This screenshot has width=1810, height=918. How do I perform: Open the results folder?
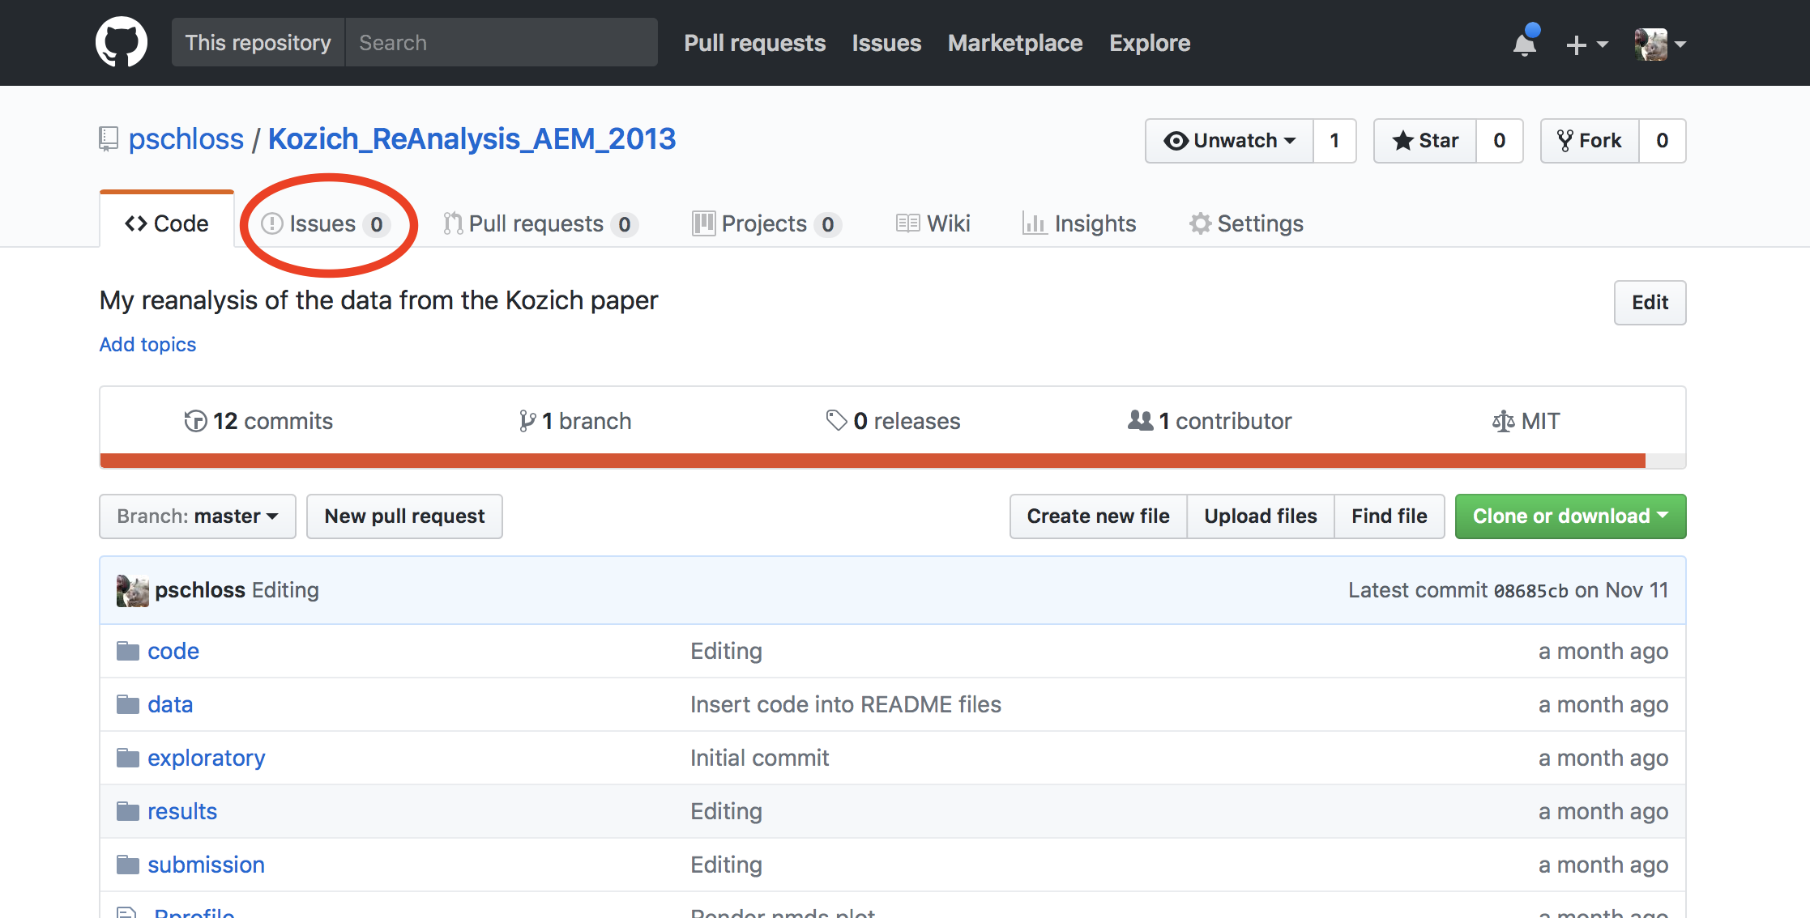(182, 811)
